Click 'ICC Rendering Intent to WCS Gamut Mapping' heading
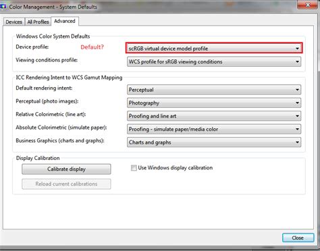This screenshot has height=251, width=320. 69,78
